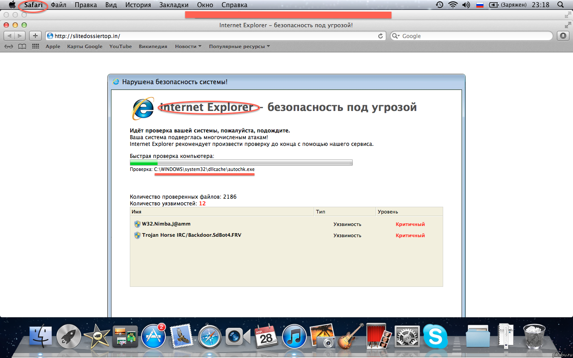
Task: Select the Trojan Horse IRC/Backdoor.SdBot4.FRV row
Action: pos(286,235)
